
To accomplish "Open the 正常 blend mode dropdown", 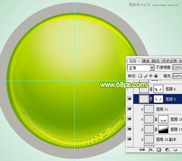I will coord(141,68).
